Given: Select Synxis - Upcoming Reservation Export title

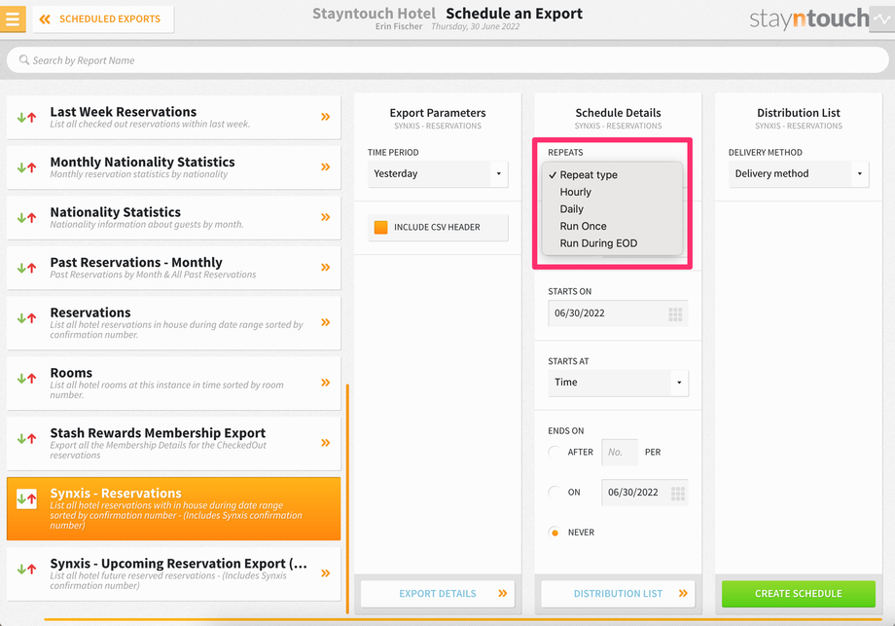Looking at the screenshot, I should (x=179, y=564).
